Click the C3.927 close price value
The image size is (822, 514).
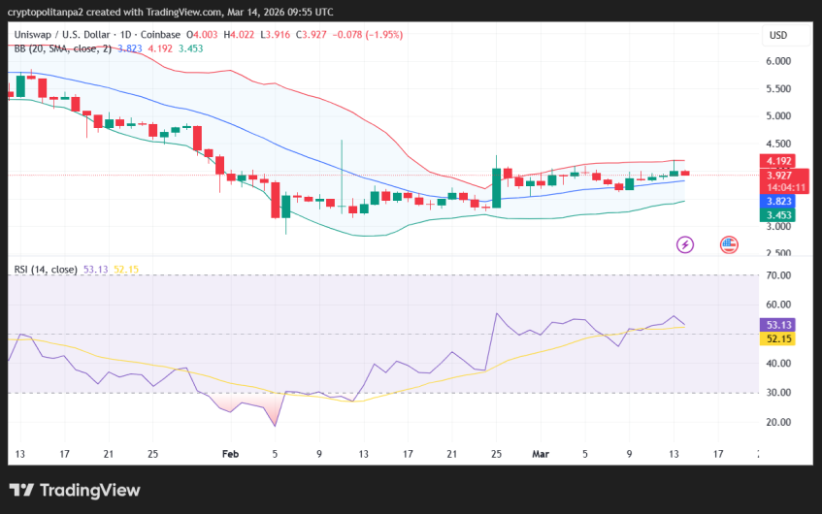tap(311, 35)
